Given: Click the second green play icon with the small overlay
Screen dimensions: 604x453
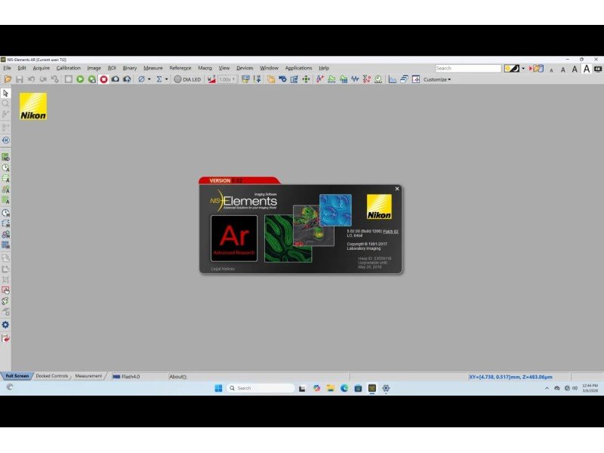Looking at the screenshot, I should [x=91, y=79].
